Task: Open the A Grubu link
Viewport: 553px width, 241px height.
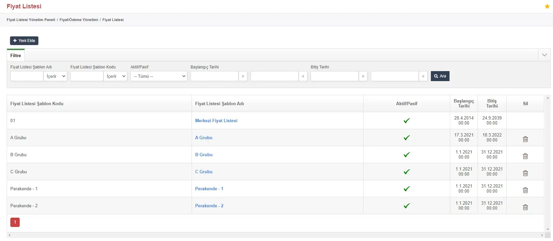Action: [204, 138]
